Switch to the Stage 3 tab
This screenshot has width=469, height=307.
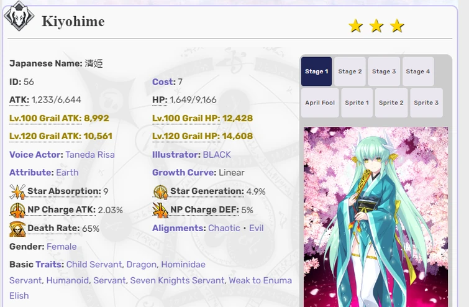point(384,71)
